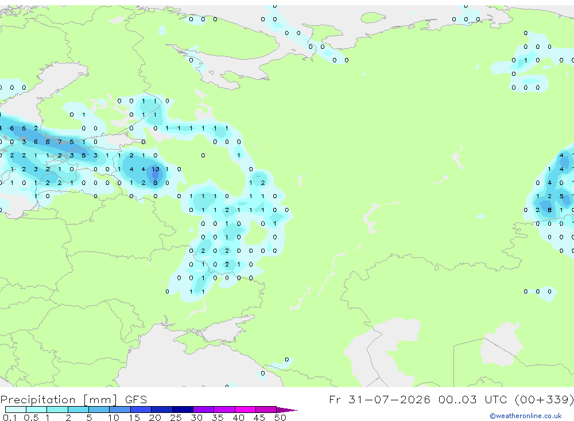574x421 pixels.
Task: Click the 35–40 mm legend color box
Action: [x=224, y=410]
